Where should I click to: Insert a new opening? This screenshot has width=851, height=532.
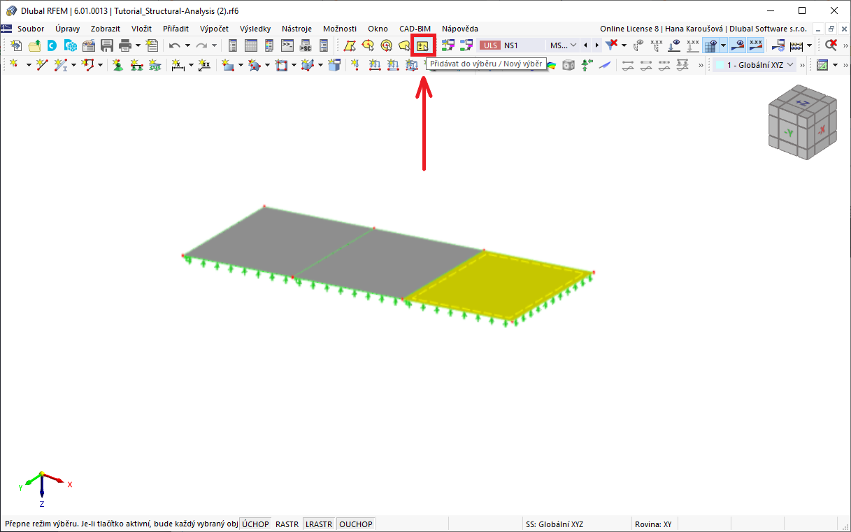(282, 64)
